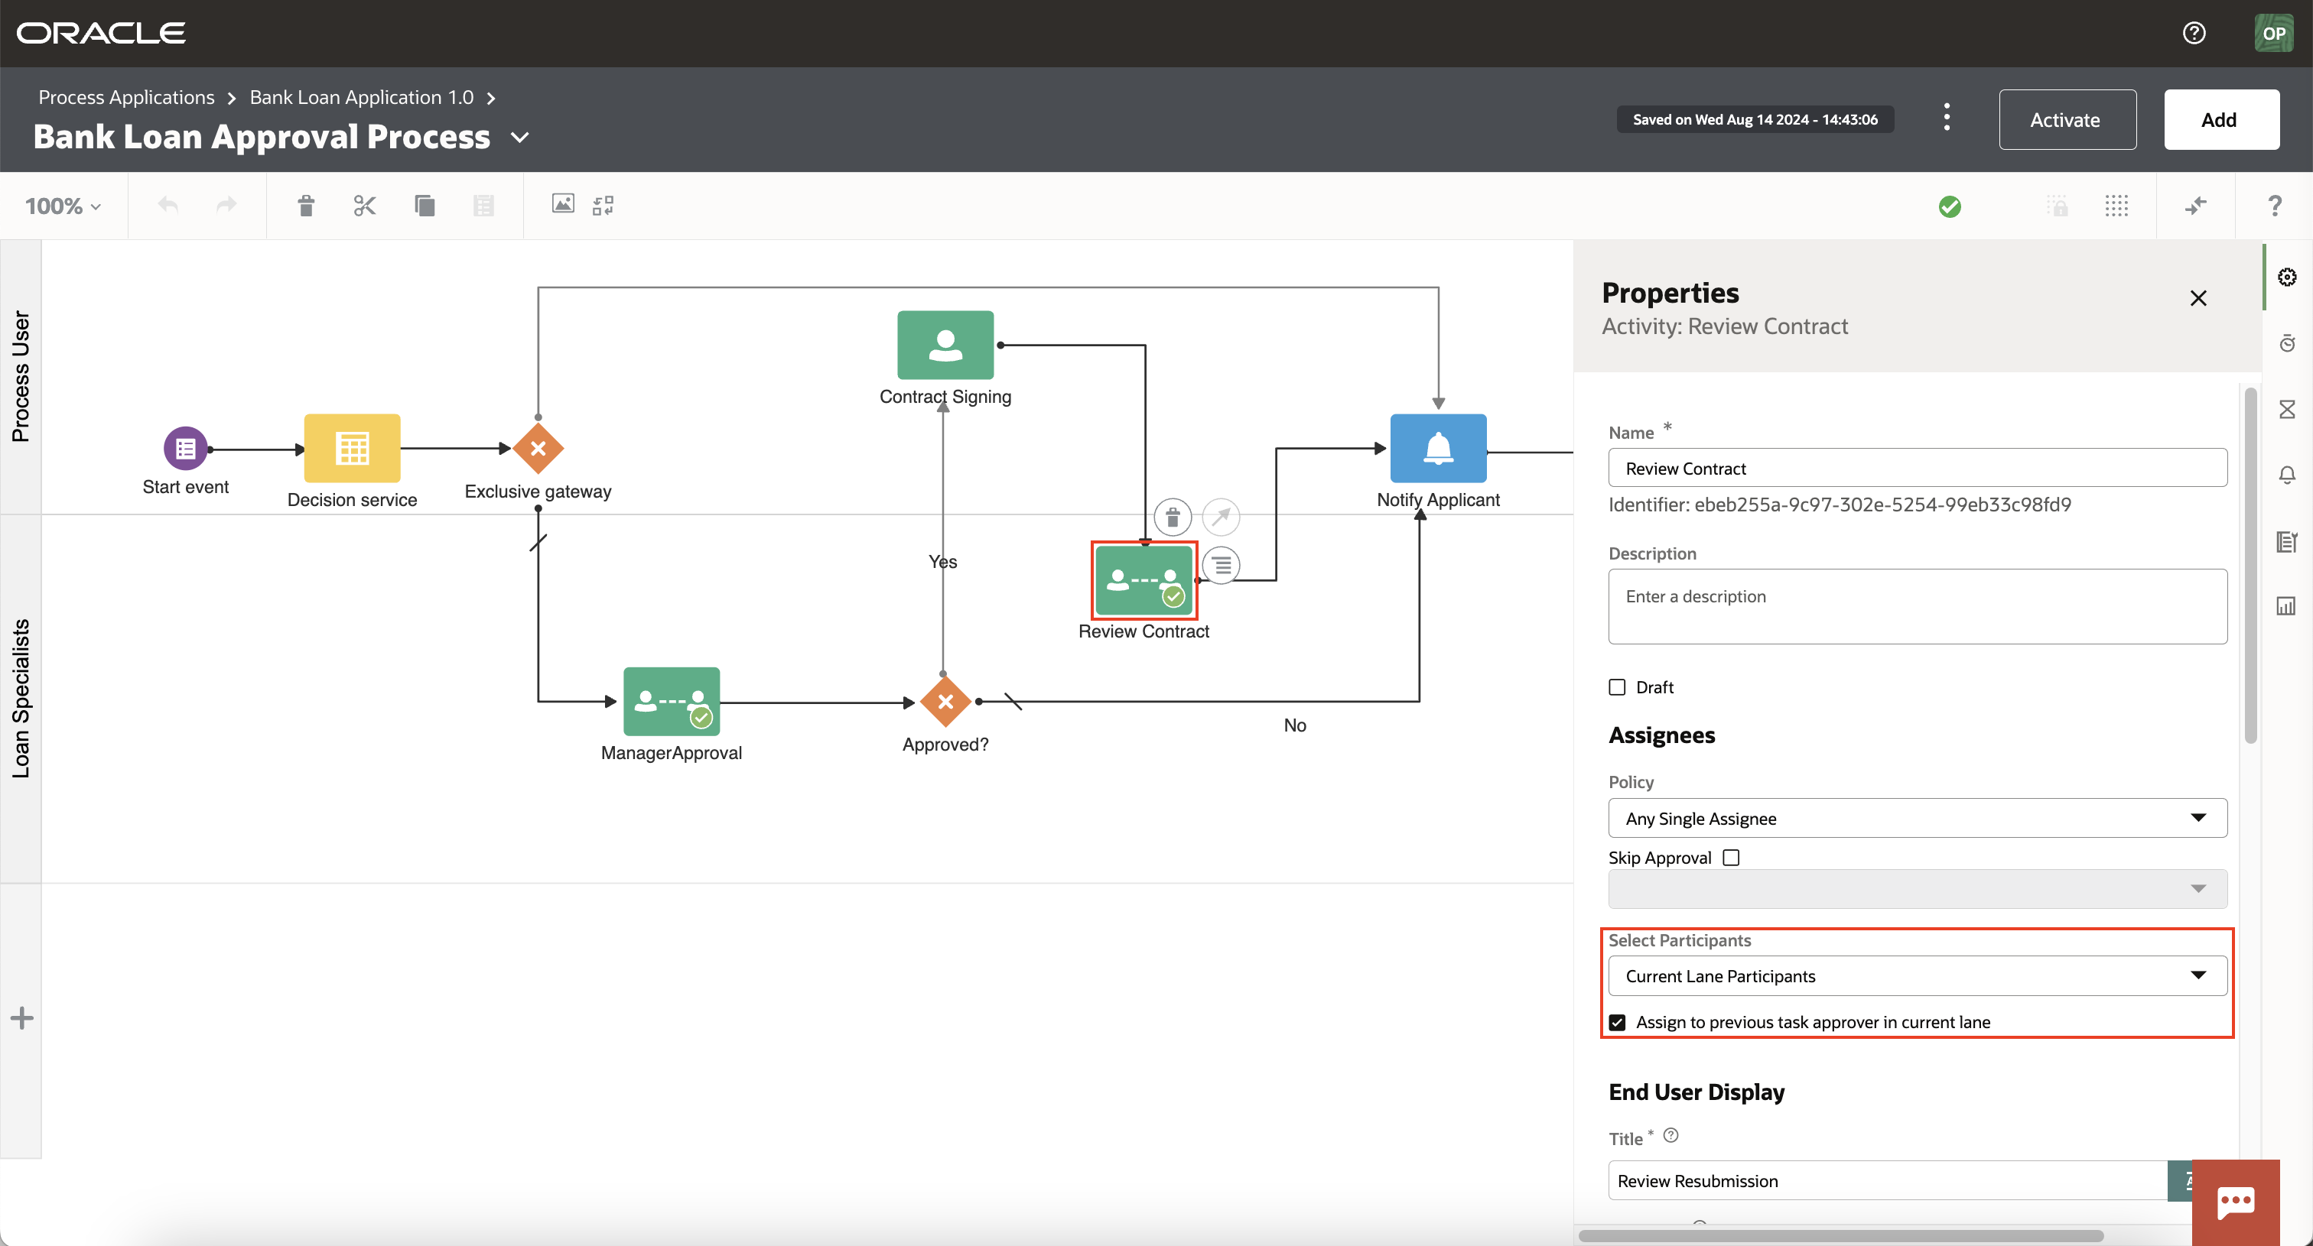Open the 100% zoom level dropdown
Screen dimensions: 2313x1246
click(x=63, y=206)
